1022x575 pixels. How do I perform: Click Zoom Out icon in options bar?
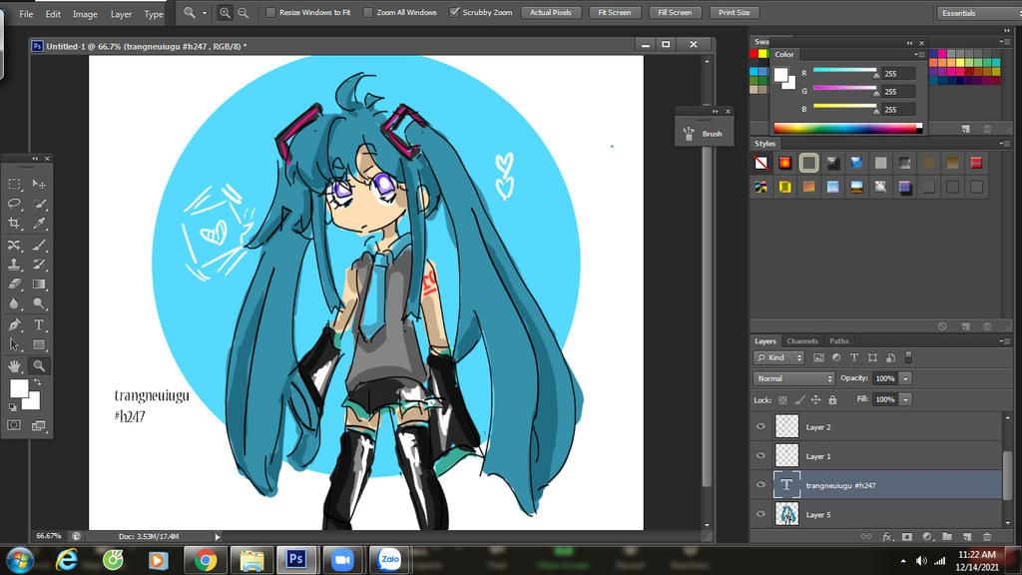[x=244, y=12]
